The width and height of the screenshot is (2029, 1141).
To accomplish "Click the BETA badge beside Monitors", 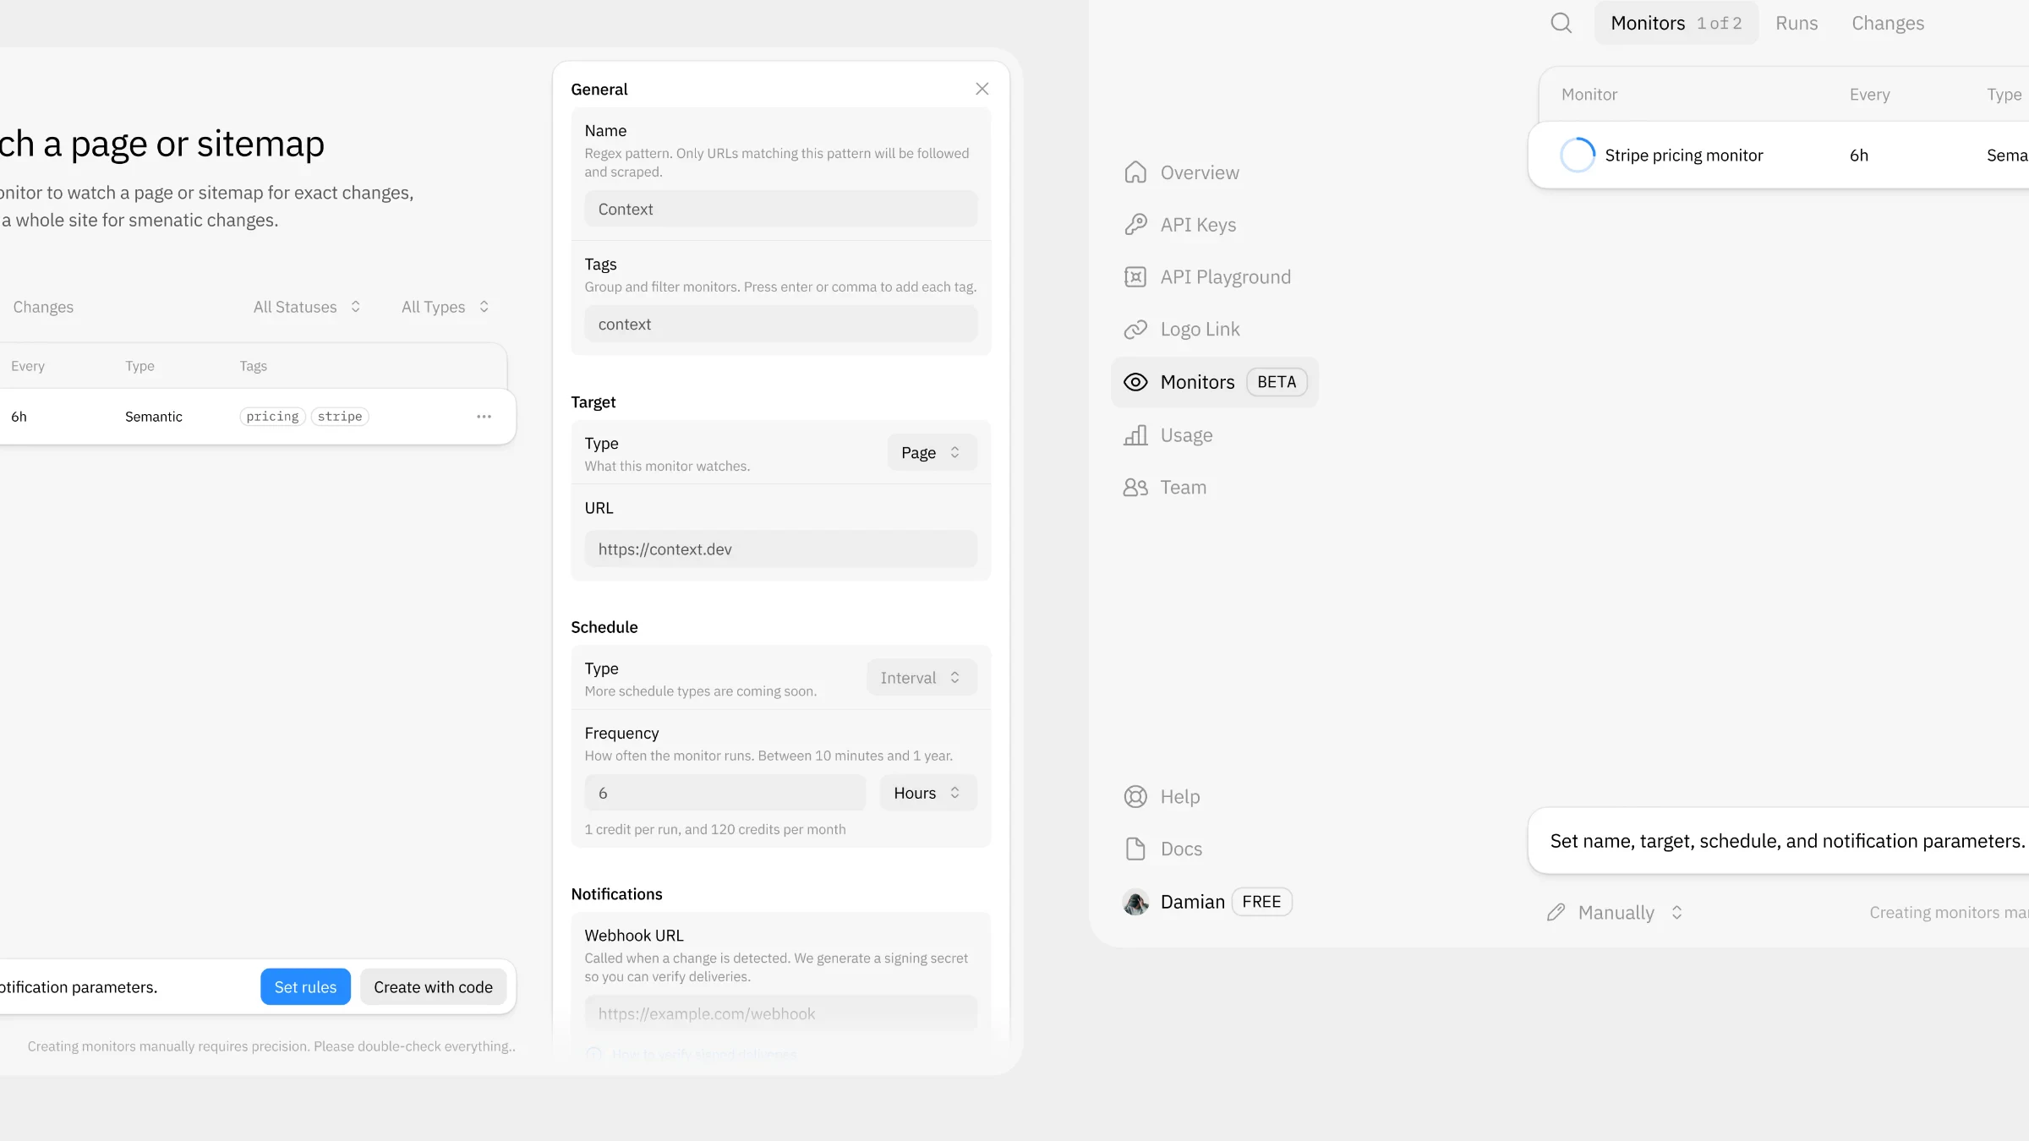I will pos(1277,382).
